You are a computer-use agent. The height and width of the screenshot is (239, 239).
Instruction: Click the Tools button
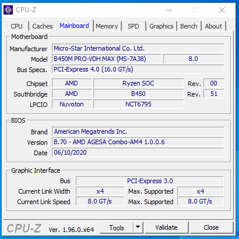(x=117, y=227)
